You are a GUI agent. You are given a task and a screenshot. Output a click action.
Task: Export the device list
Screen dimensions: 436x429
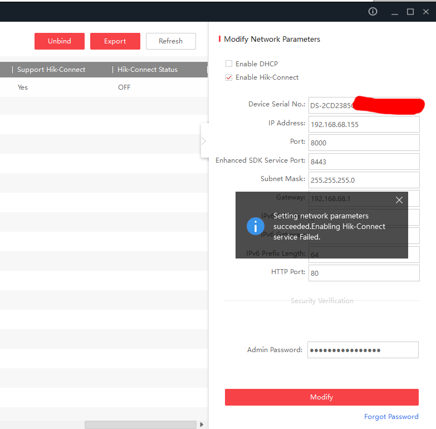[115, 41]
